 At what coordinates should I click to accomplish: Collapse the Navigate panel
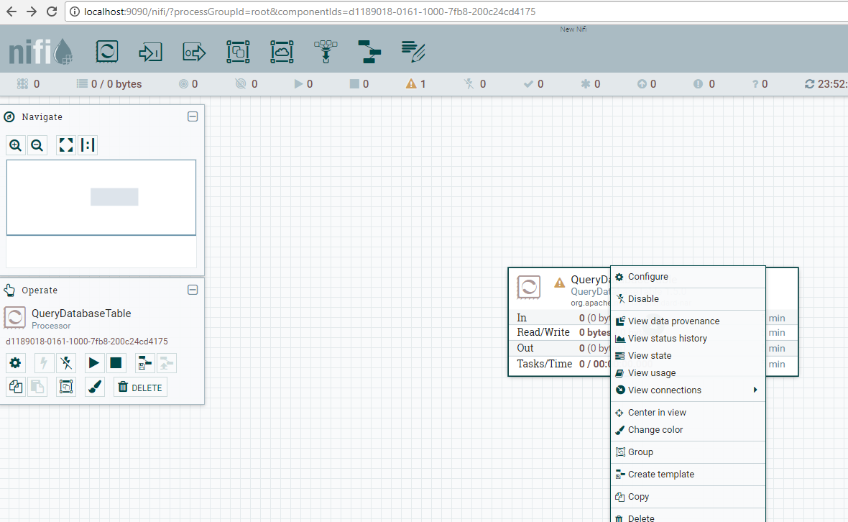193,117
